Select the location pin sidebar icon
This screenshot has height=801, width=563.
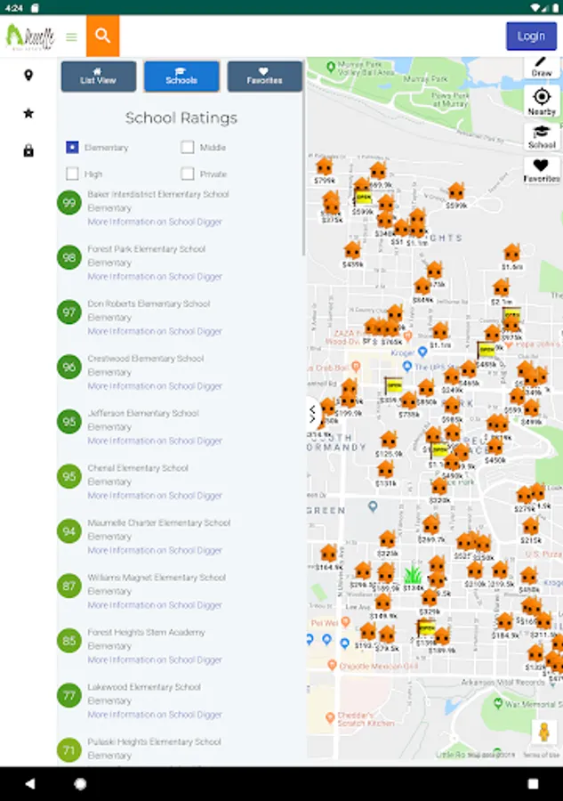(x=28, y=75)
